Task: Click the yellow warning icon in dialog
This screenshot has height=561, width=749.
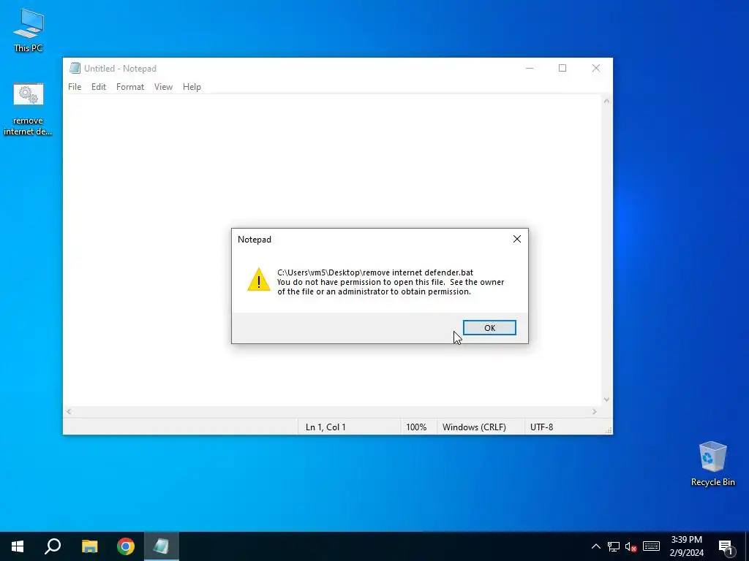Action: (x=258, y=280)
